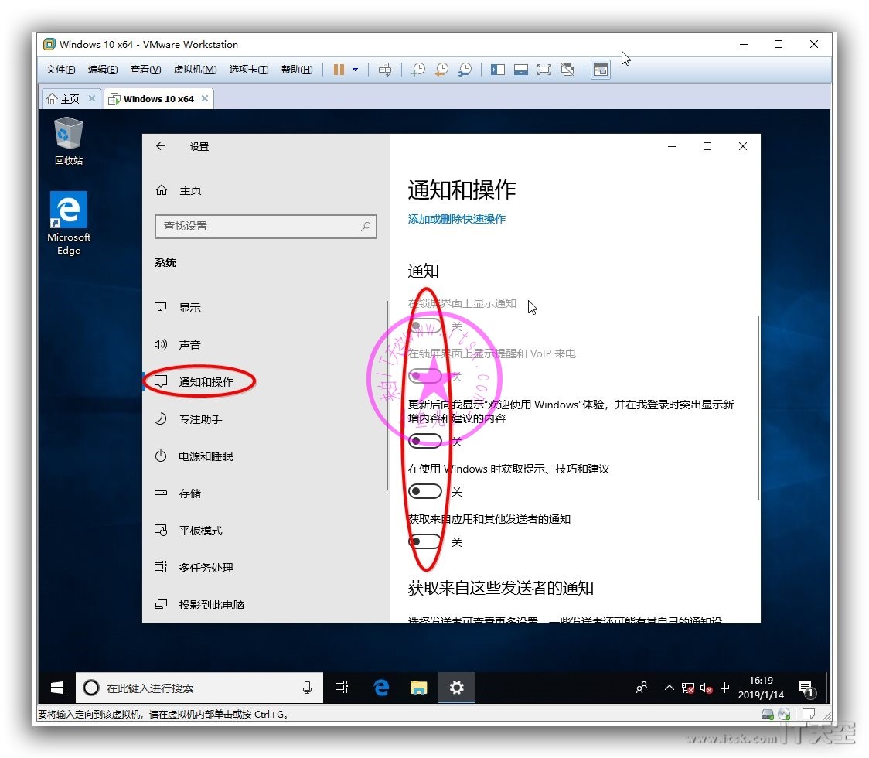Open the Windows Start menu

pos(56,688)
